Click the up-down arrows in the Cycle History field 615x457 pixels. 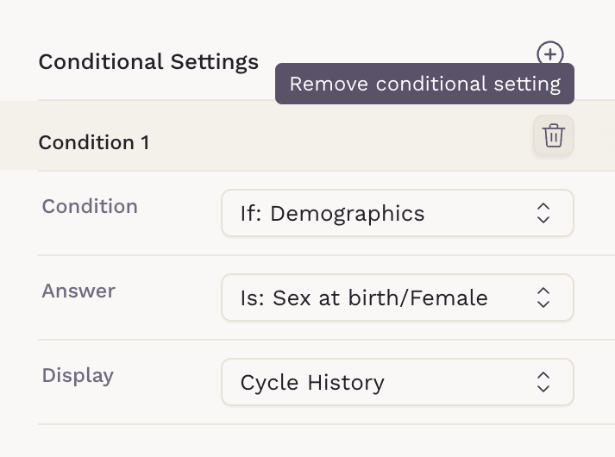point(543,382)
